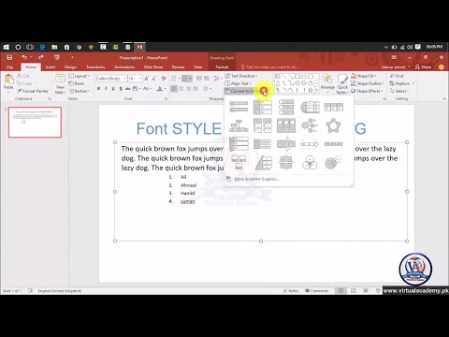The width and height of the screenshot is (449, 337).
Task: Open the font size dropdown
Action: click(140, 79)
